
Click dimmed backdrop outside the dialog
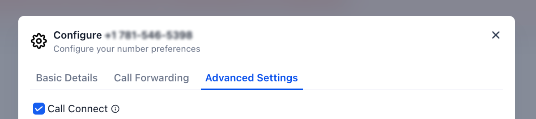coord(268,7)
